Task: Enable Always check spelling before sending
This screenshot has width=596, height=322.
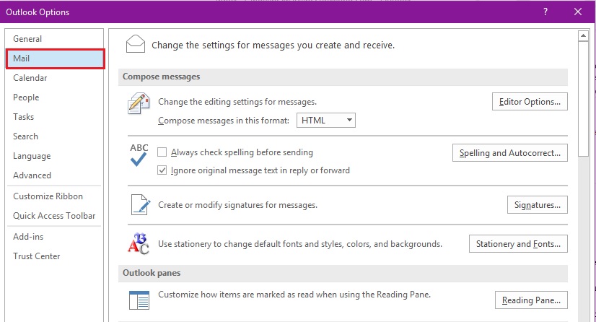Action: point(162,152)
